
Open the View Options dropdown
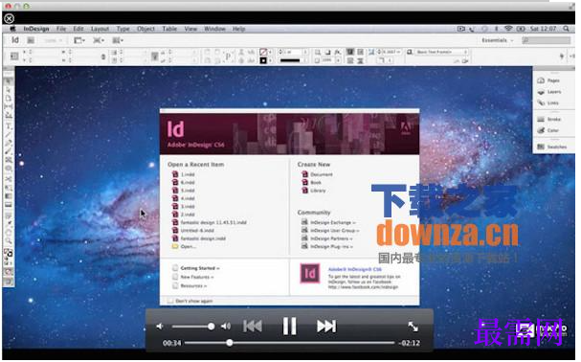pyautogui.click(x=79, y=40)
